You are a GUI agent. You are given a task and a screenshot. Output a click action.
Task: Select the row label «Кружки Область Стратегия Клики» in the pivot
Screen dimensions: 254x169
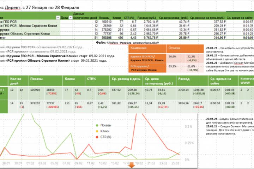pyautogui.click(x=25, y=34)
